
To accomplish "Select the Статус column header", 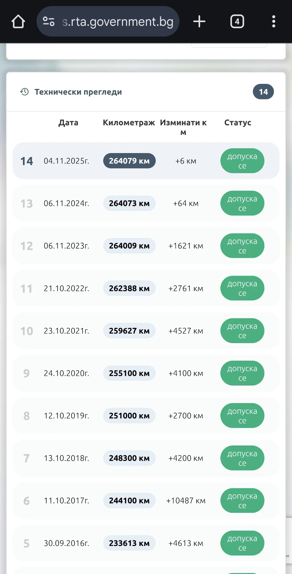I will pyautogui.click(x=238, y=123).
